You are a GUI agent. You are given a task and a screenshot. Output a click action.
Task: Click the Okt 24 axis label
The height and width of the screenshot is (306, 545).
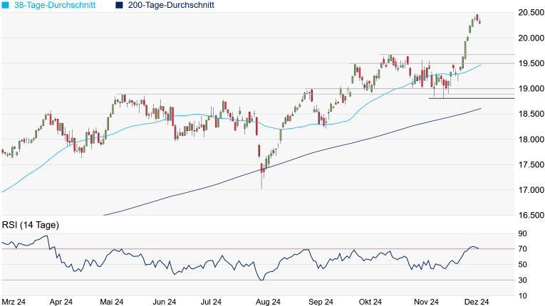[371, 302]
